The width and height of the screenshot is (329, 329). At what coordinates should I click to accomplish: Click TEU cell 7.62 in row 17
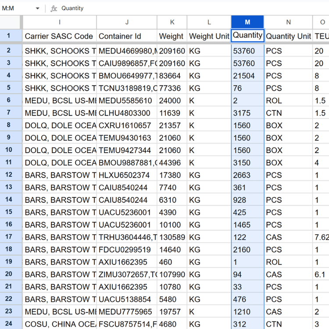point(321,237)
